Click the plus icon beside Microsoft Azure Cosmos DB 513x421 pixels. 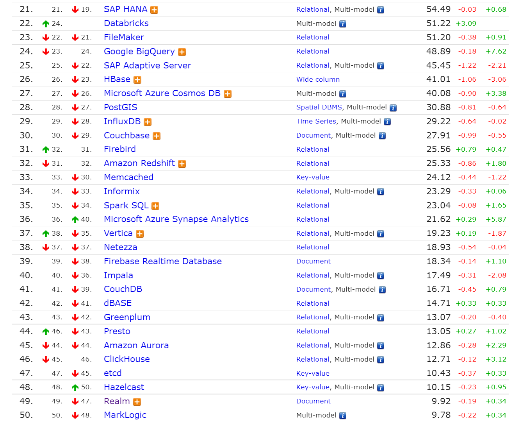[x=228, y=94]
